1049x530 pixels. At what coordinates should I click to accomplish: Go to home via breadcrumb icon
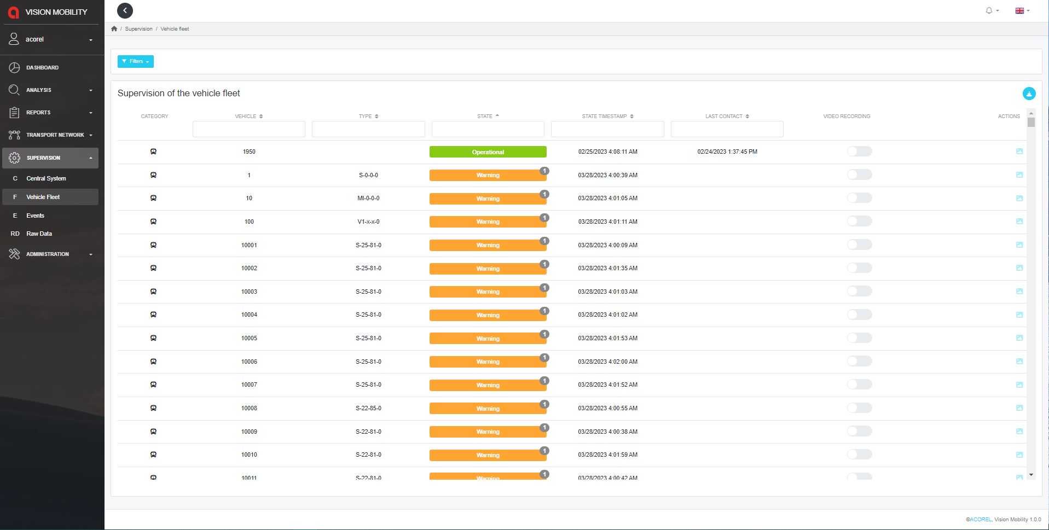click(x=114, y=29)
